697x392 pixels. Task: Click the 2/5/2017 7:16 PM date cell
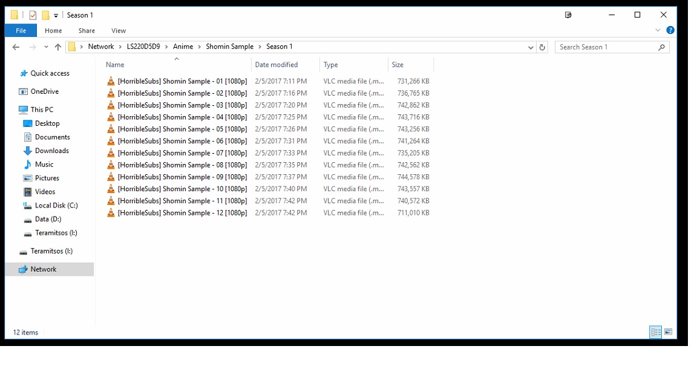point(281,93)
